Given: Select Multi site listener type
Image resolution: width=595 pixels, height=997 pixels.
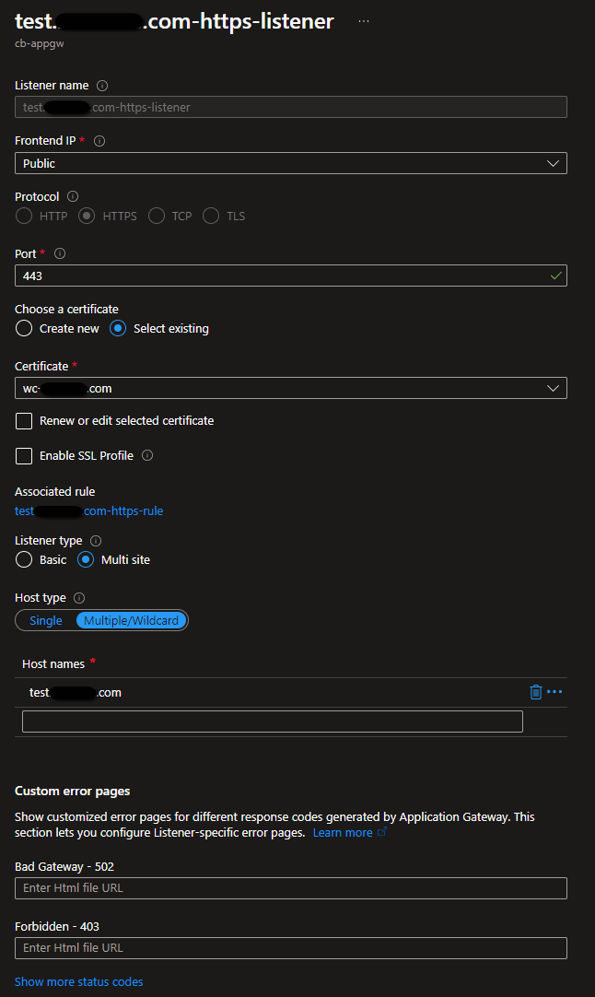Looking at the screenshot, I should coord(86,560).
